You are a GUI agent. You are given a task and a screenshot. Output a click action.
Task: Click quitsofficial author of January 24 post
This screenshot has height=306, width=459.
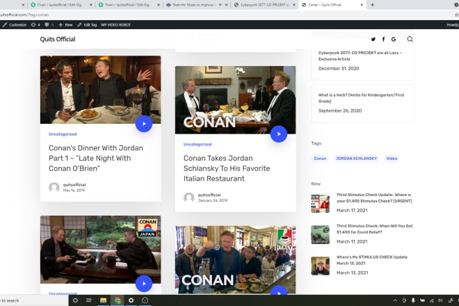pyautogui.click(x=209, y=195)
